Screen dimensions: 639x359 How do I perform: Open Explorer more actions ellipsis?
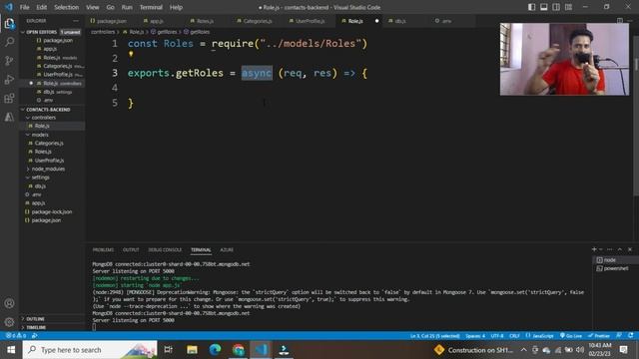76,21
